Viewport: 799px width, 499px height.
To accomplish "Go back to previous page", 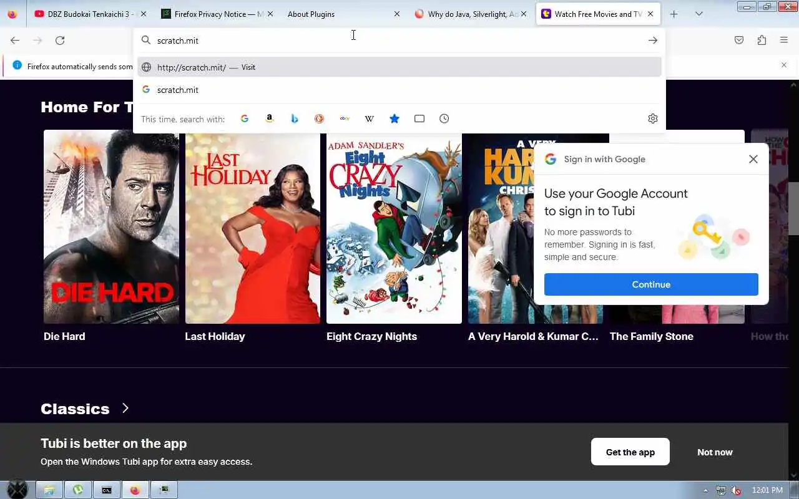I will pyautogui.click(x=15, y=41).
